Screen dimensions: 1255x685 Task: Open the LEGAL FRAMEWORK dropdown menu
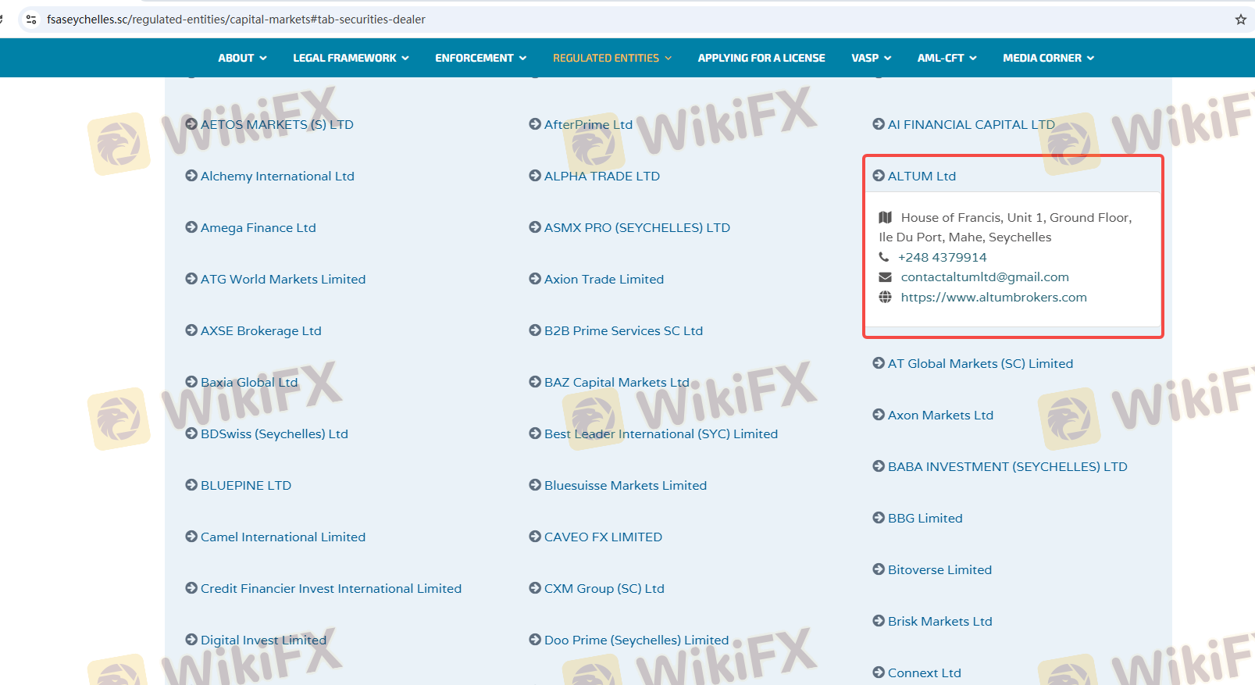coord(351,58)
